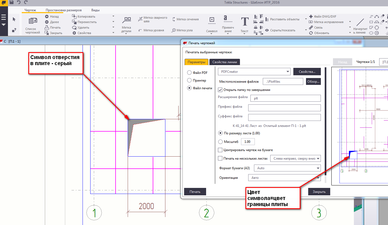Switch to the Свойства линии tab
Viewport: 388px width, 225px height.
[x=224, y=62]
